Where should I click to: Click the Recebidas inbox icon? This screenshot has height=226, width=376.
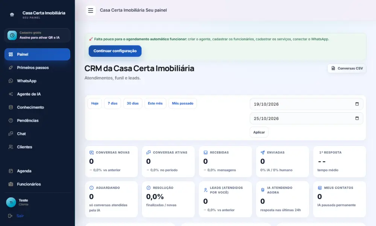point(206,153)
